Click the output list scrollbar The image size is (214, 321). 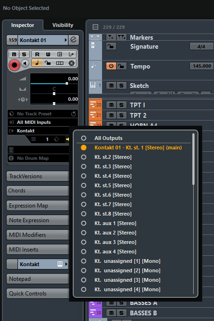[x=193, y=159]
